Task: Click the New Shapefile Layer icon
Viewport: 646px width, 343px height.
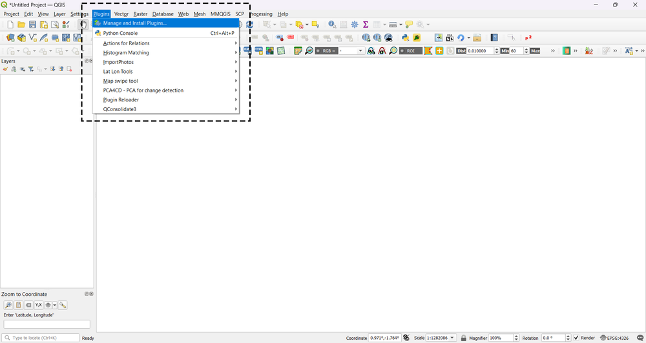Action: [x=32, y=38]
